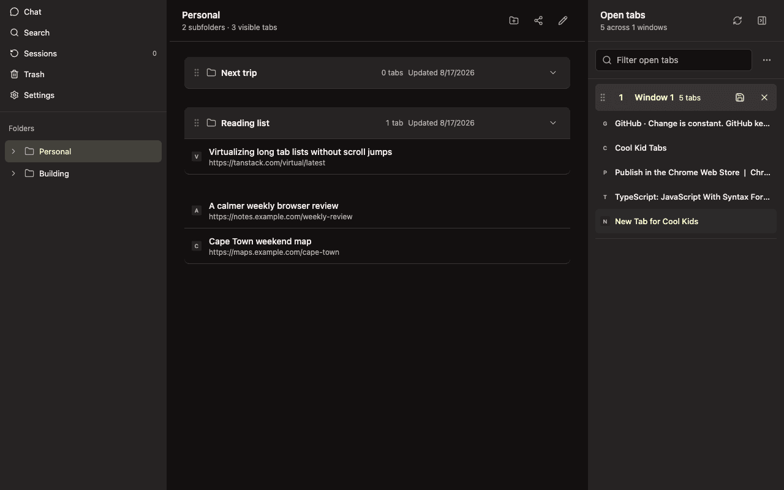Click the https://notes.example.com/weekly-review URL text
The height and width of the screenshot is (490, 784).
coord(281,217)
